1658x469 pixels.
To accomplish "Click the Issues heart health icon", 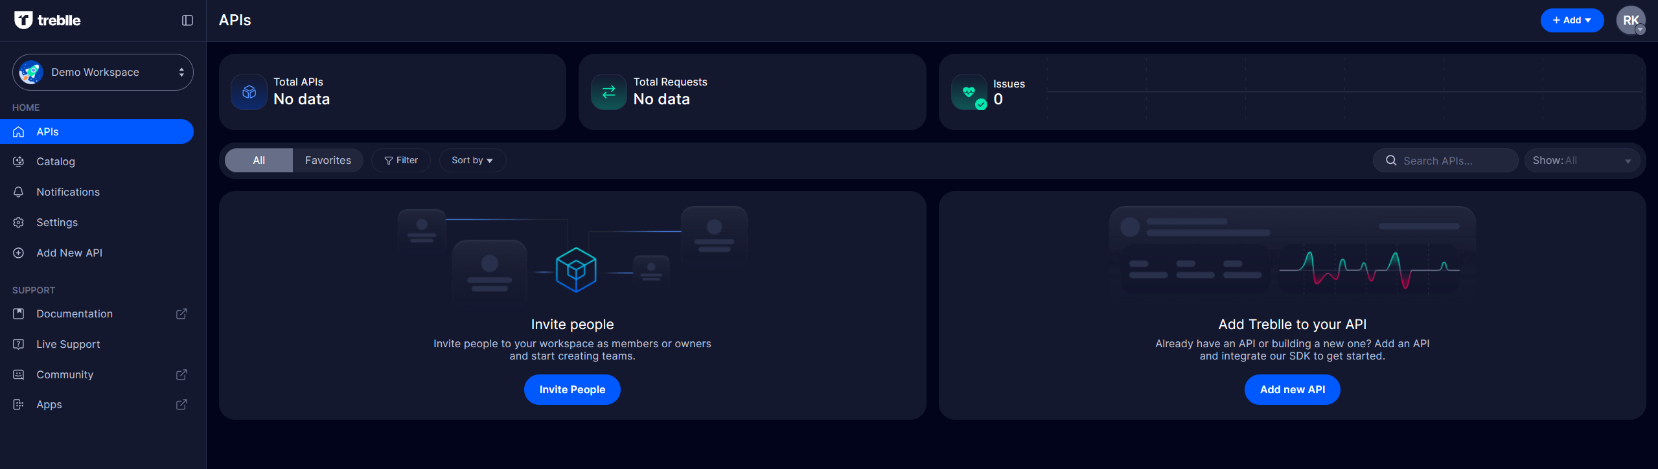I will click(x=969, y=92).
